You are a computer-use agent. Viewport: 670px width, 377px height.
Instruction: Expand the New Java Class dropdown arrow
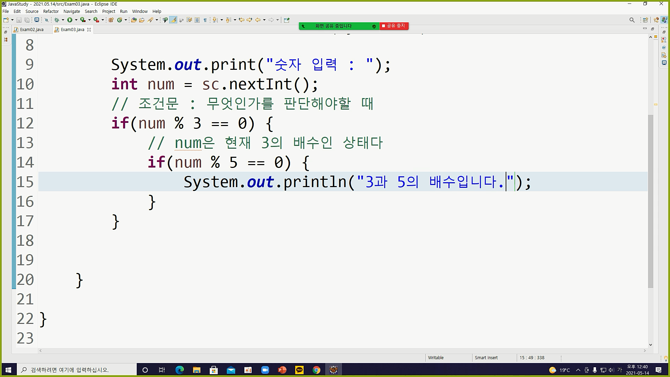(x=126, y=20)
